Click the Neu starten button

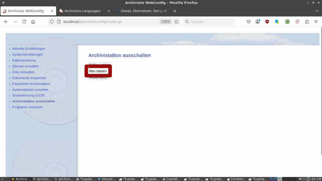coord(98,71)
